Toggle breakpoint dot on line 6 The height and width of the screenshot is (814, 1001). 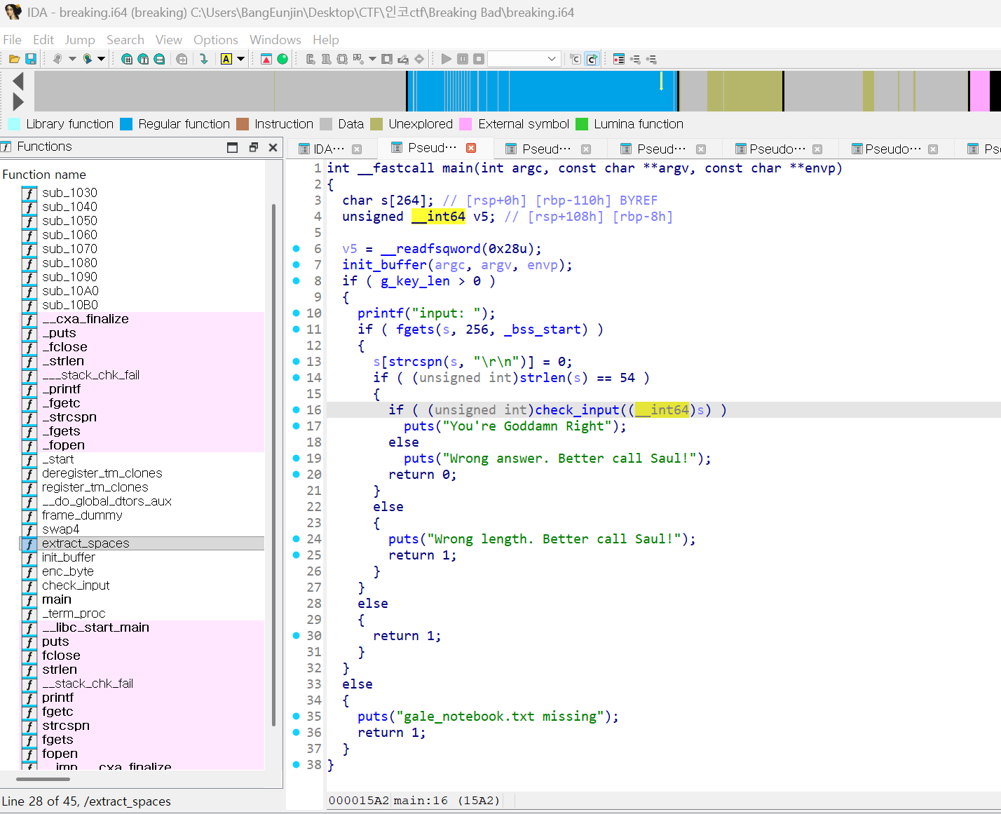point(297,249)
